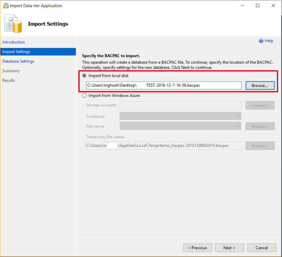282x257 pixels.
Task: Select the Summary step in sidebar
Action: pyautogui.click(x=11, y=71)
